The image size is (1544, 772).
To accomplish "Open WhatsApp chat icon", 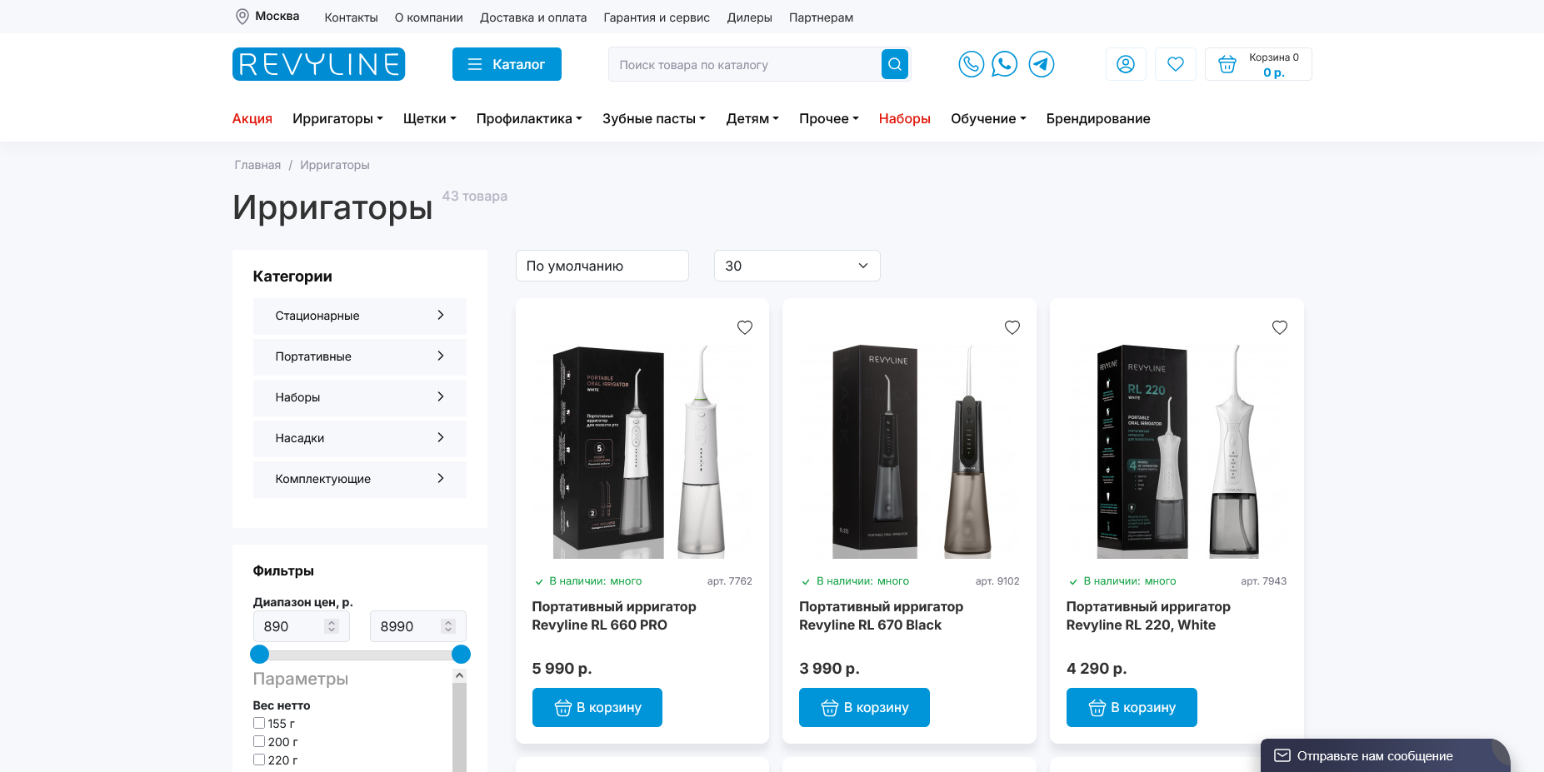I will click(x=1005, y=64).
